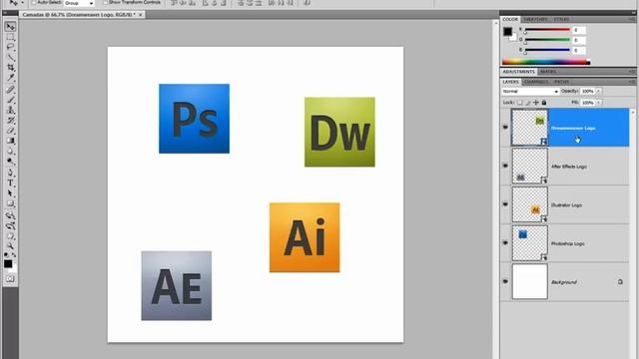Open the Layers panel options menu
The image size is (639, 359).
(x=632, y=82)
